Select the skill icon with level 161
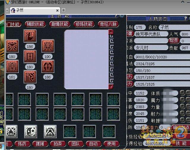 click(x=12, y=66)
